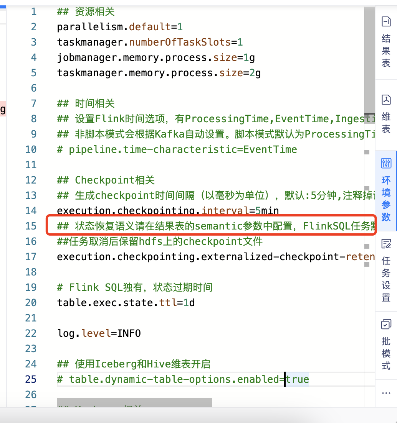Image resolution: width=397 pixels, height=423 pixels.
Task: Show more sidebar options via ellipsis
Action: (x=386, y=393)
